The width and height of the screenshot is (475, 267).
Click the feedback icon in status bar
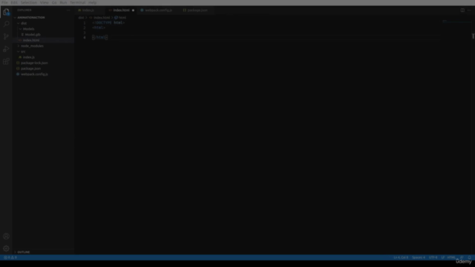coord(462,257)
